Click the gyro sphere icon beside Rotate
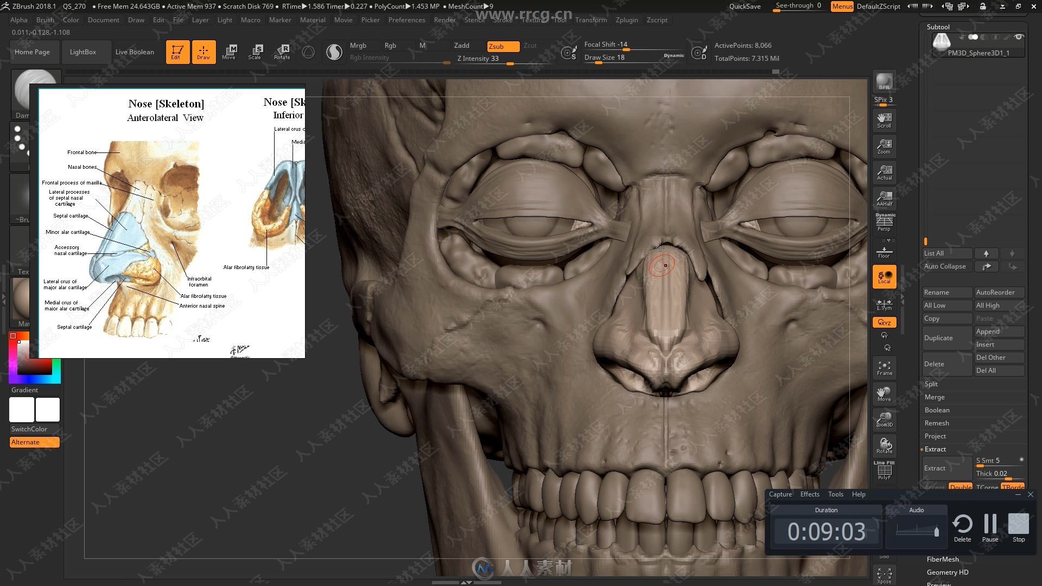The height and width of the screenshot is (586, 1042). pyautogui.click(x=308, y=52)
